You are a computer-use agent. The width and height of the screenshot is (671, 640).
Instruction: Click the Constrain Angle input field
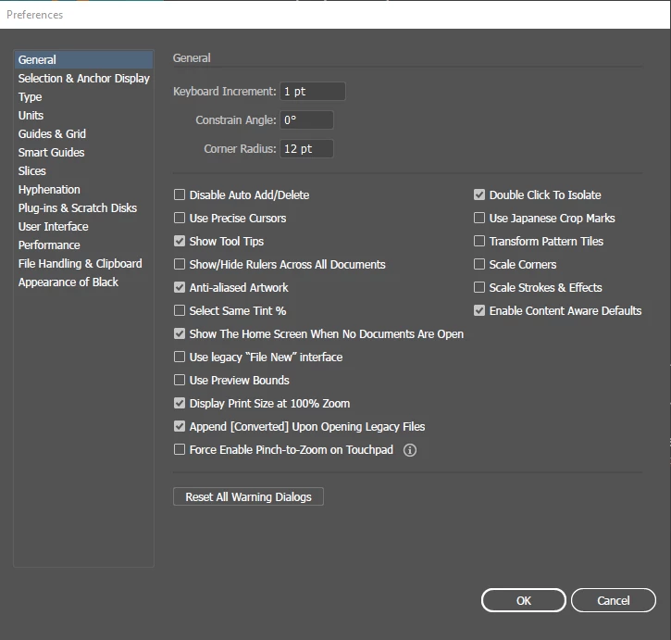pos(307,120)
